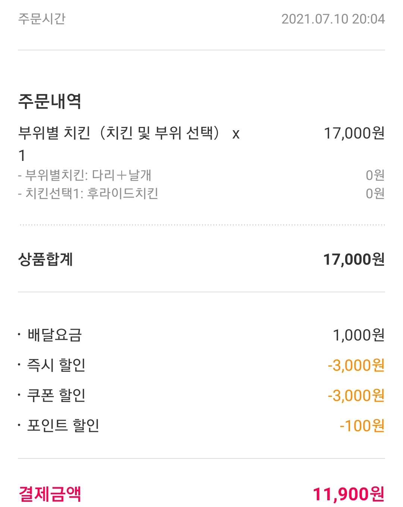Tap the 포인트 할인 row label

point(63,426)
